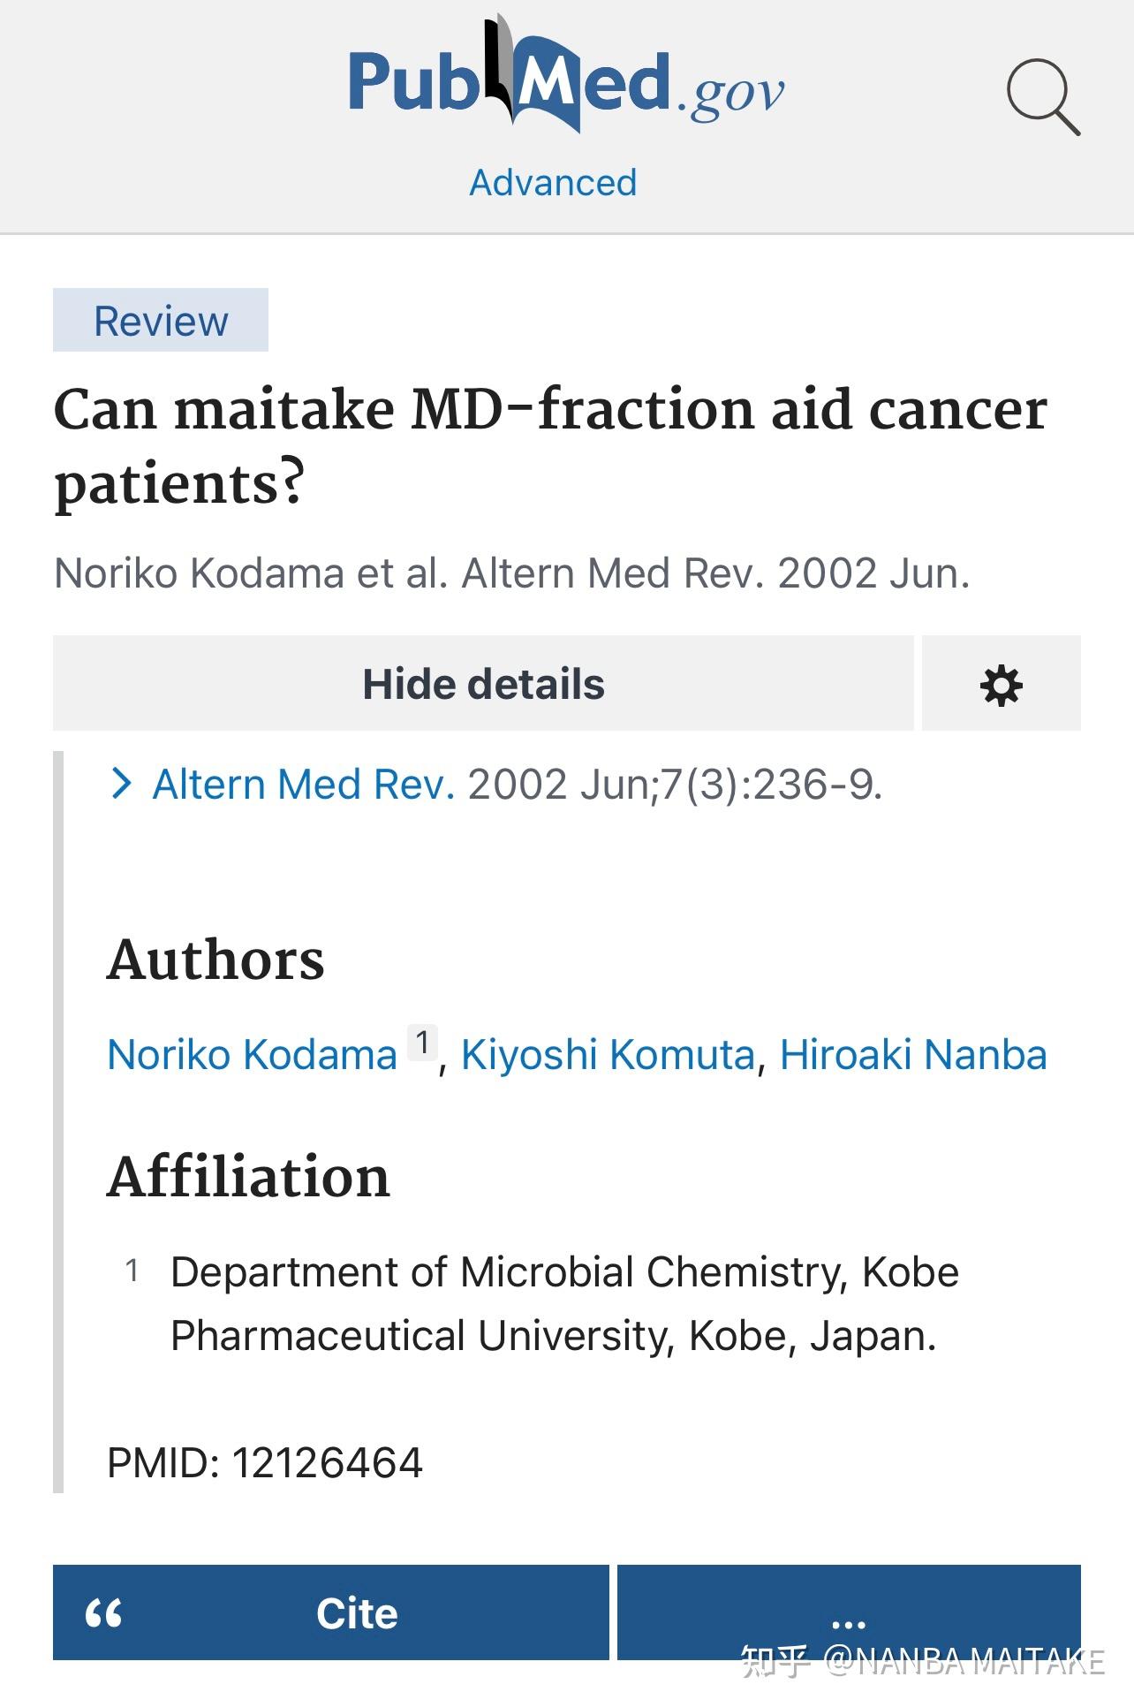Open the three-dots more actions button
The height and width of the screenshot is (1707, 1134).
[849, 1612]
